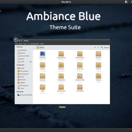The height and width of the screenshot is (132, 132).
Task: Open the Desktop folder icon
Action: (x=43, y=54)
